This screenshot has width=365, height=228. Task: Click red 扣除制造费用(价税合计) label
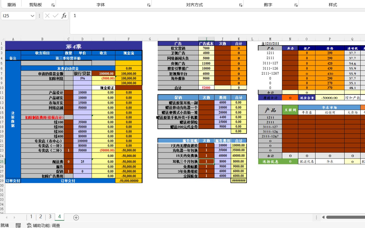pyautogui.click(x=42, y=117)
